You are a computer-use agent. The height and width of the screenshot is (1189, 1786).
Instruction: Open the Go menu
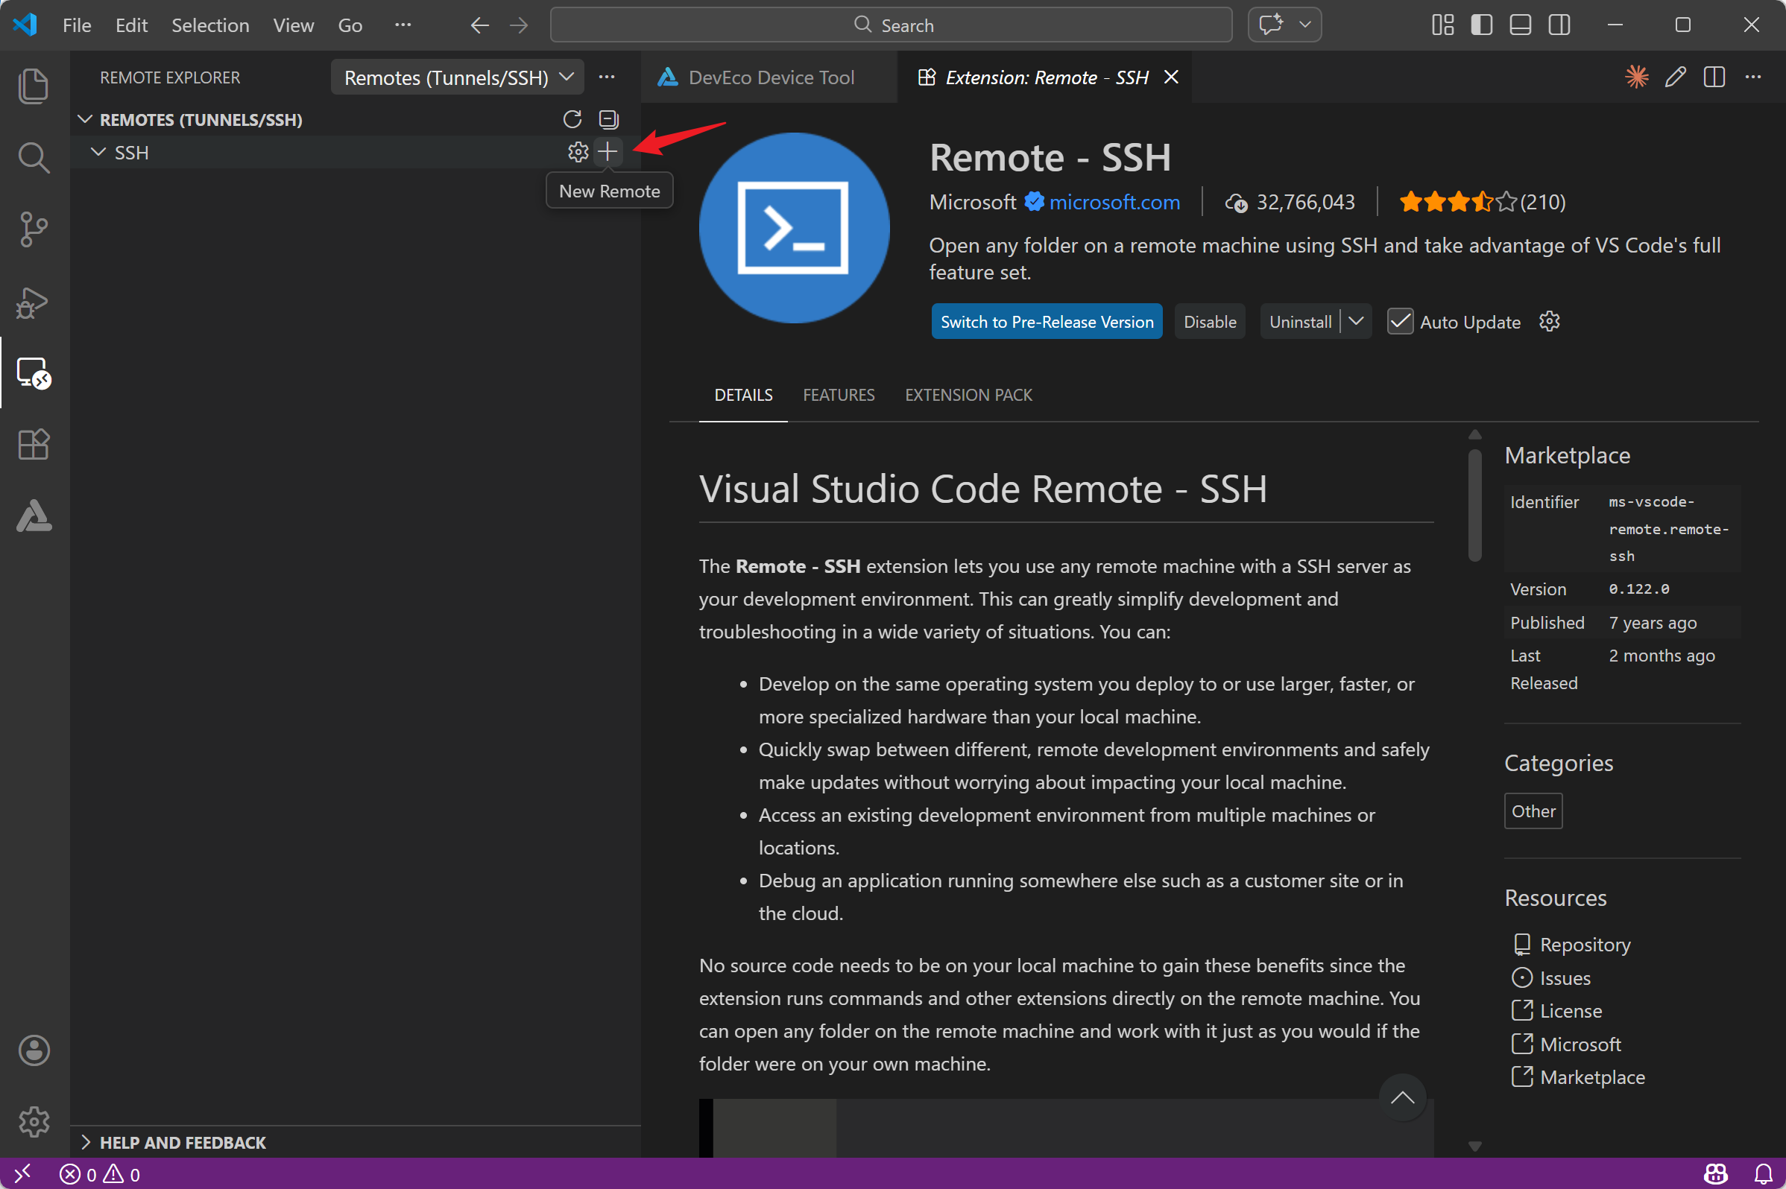(350, 25)
